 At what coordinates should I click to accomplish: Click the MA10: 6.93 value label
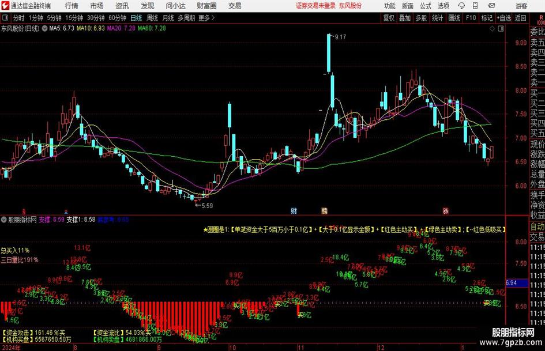(91, 28)
